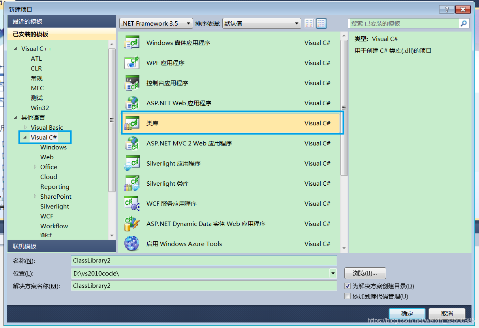Select Reporting under Visual C#

pos(54,186)
